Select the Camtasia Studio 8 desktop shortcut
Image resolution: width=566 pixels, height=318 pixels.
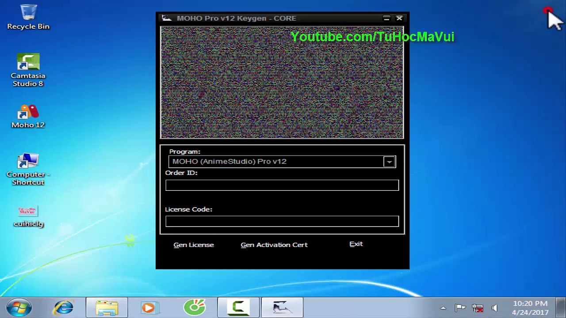(x=28, y=70)
